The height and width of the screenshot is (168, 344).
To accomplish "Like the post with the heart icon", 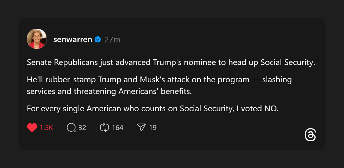I will pyautogui.click(x=32, y=128).
